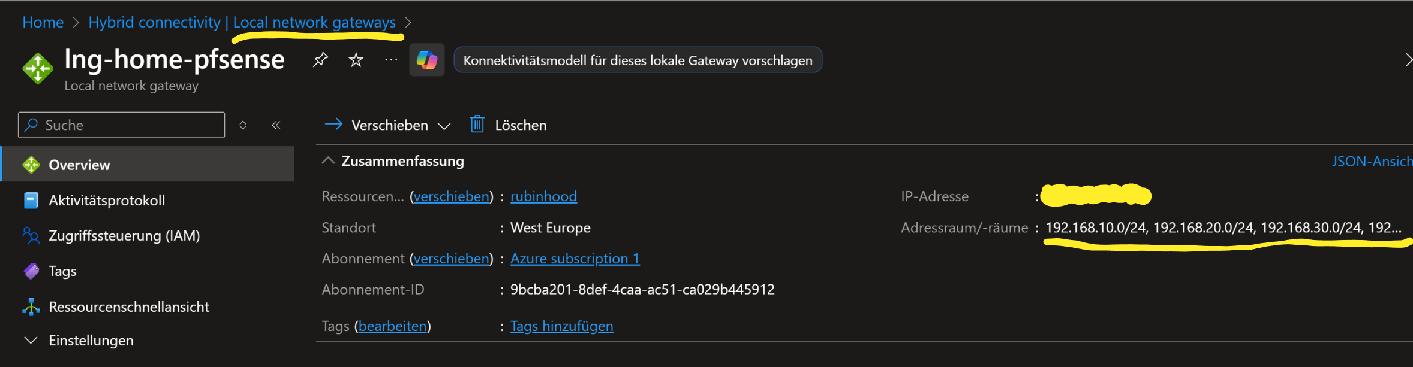Open the Verschieben dropdown chevron
This screenshot has height=367, width=1413.
click(444, 126)
